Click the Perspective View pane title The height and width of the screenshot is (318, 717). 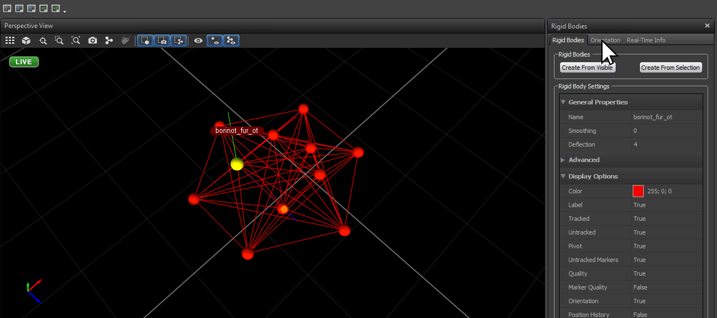click(29, 26)
